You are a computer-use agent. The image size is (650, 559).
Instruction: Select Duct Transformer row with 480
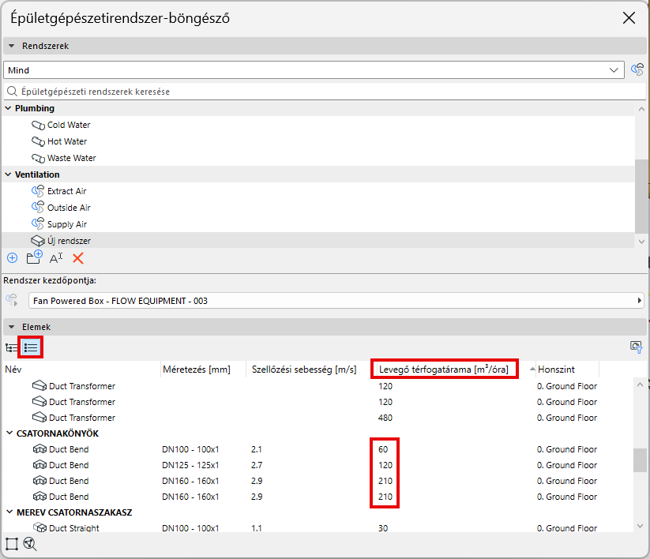coord(318,418)
